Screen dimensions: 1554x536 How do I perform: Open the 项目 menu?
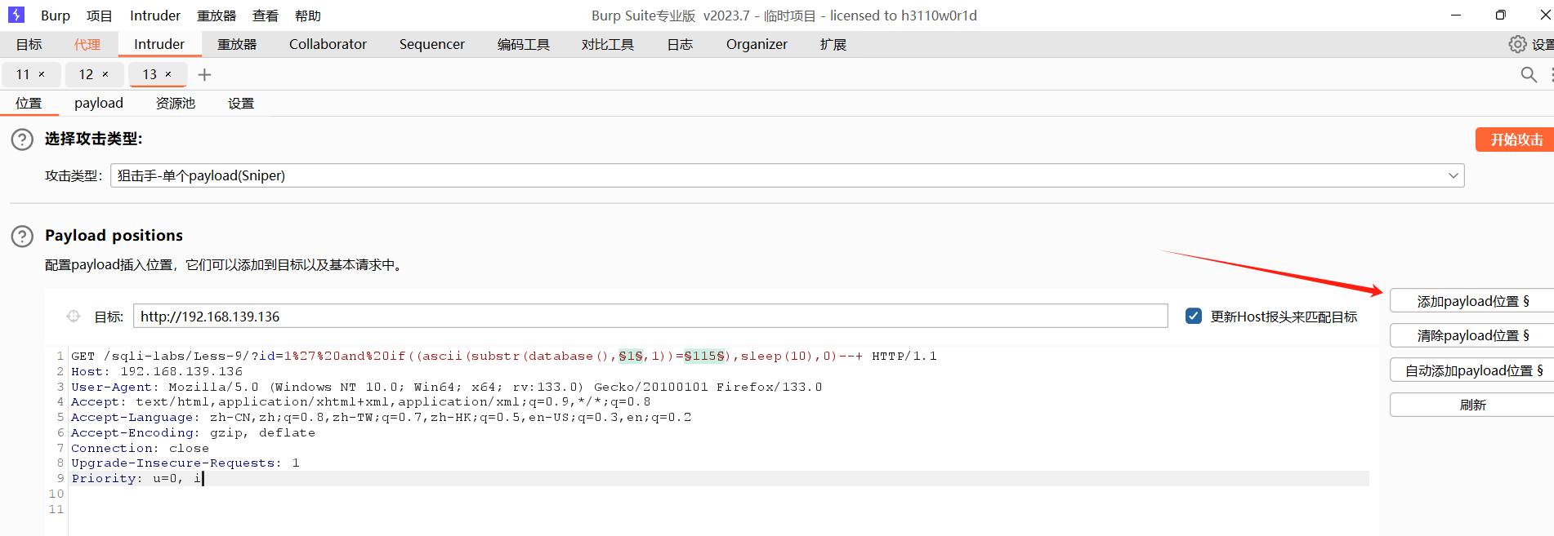[100, 16]
